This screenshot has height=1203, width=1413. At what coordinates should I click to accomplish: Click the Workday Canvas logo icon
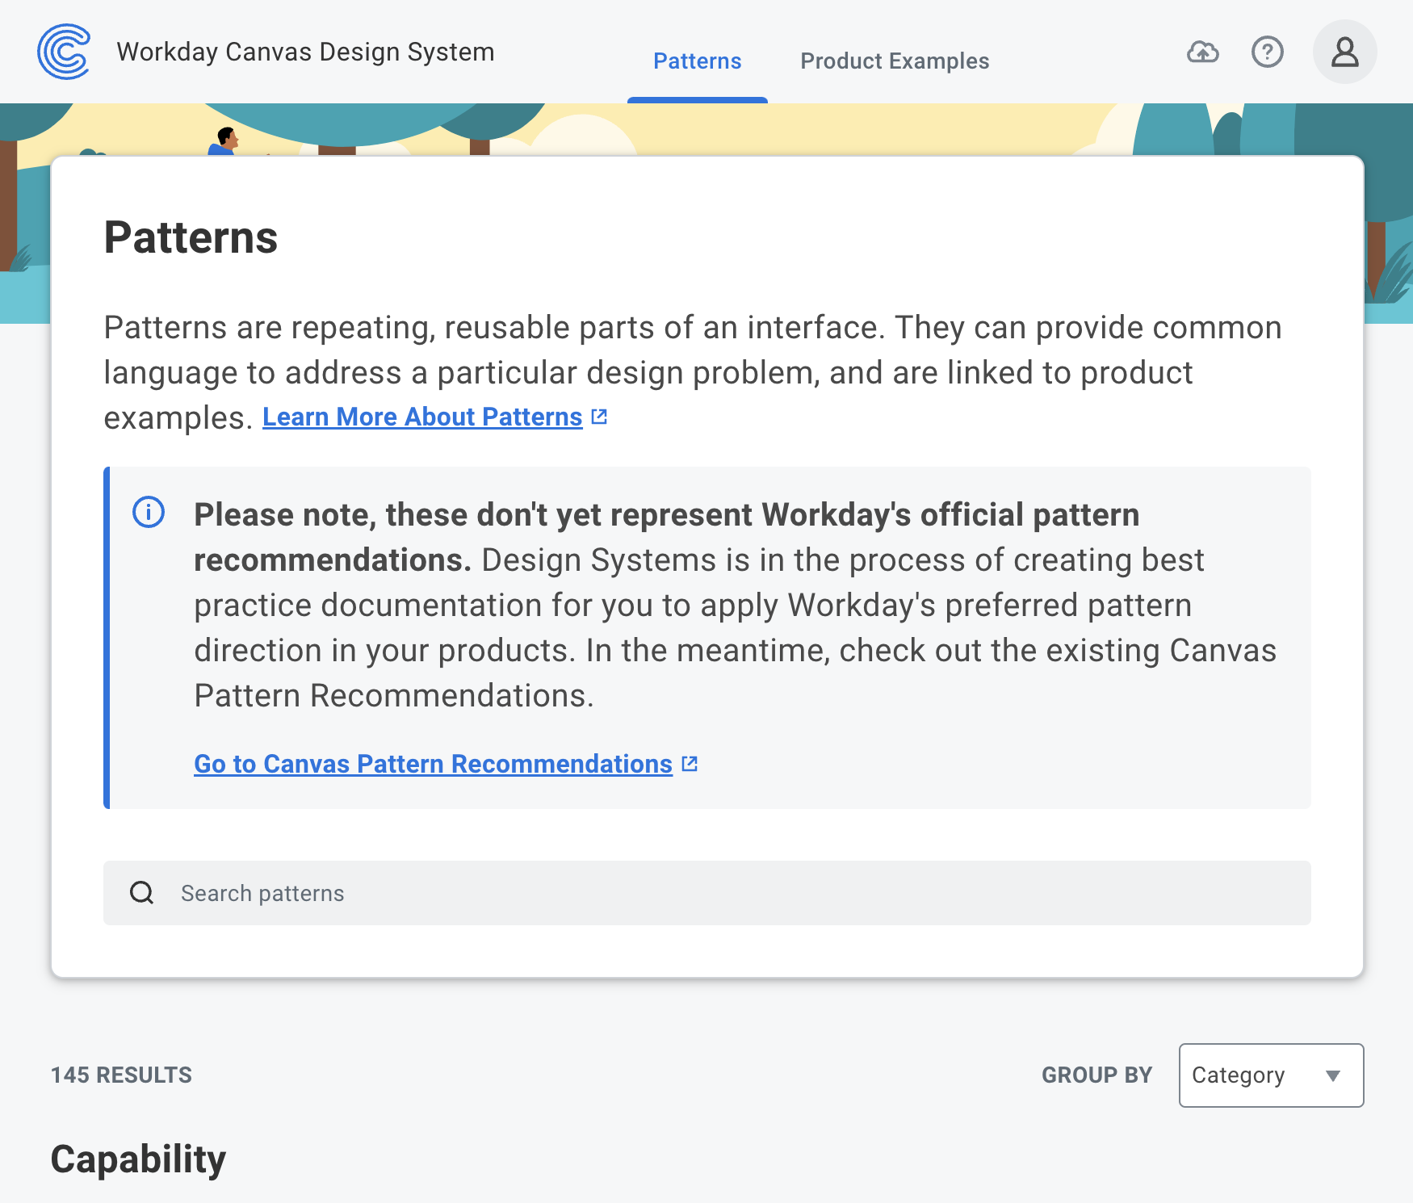tap(64, 52)
